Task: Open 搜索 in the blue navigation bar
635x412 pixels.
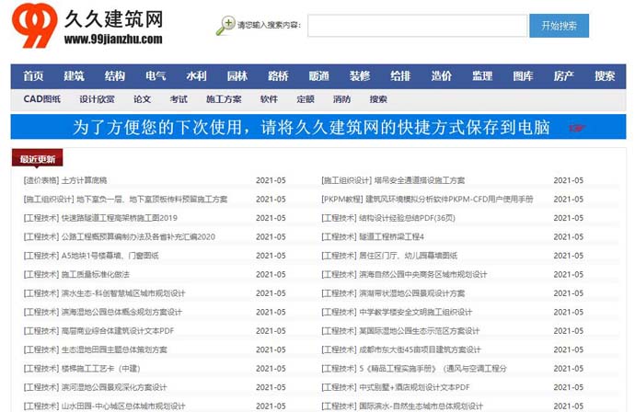Action: (605, 76)
